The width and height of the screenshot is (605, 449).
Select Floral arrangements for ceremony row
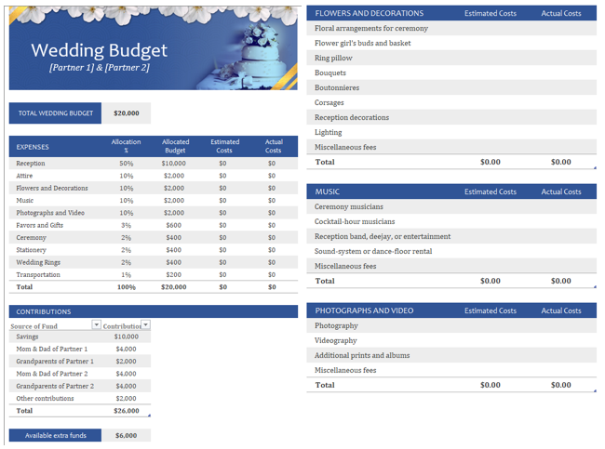[451, 28]
